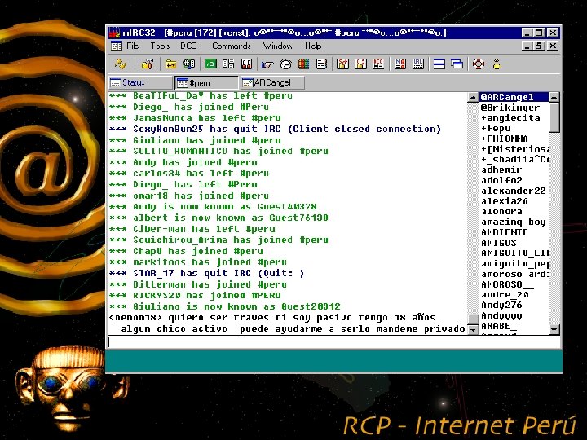Open the Window menu

(x=277, y=46)
